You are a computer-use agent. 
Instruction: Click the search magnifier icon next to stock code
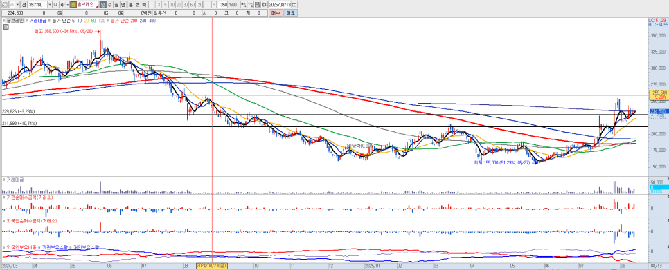pyautogui.click(x=55, y=4)
